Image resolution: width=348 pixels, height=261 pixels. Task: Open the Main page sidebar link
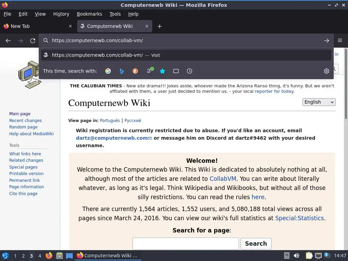[x=20, y=114]
